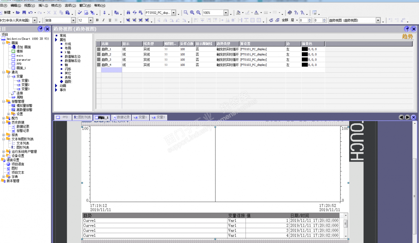Show all layers '全部' button
The image size is (419, 243).
click(285, 20)
